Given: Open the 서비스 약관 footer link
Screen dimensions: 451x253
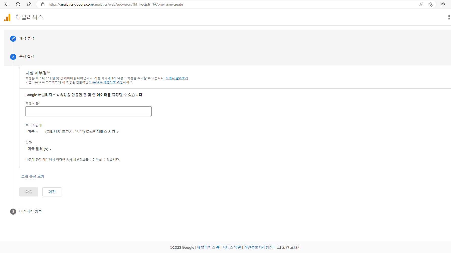Looking at the screenshot, I should [x=232, y=247].
